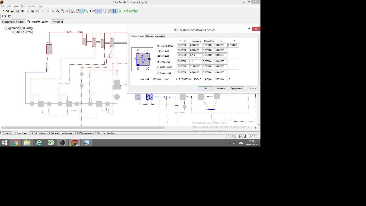Screen dimensions: 366x206
Task: Click the dialog help question mark
Action: coord(249,29)
